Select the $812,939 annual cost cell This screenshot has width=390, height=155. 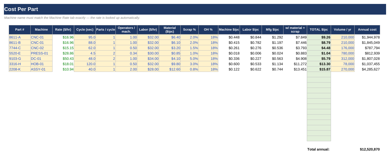point(367,53)
